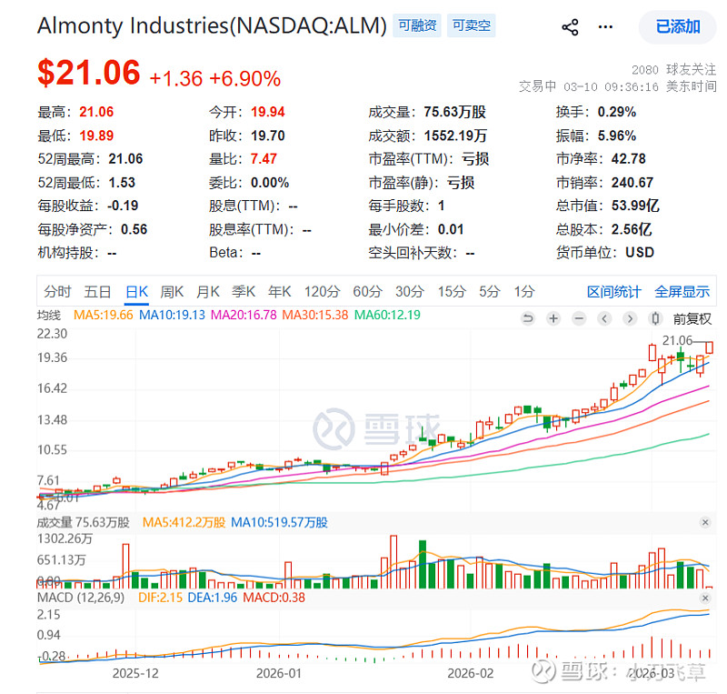The image size is (727, 694).
Task: Switch to the 5分 chart tab
Action: (x=490, y=292)
